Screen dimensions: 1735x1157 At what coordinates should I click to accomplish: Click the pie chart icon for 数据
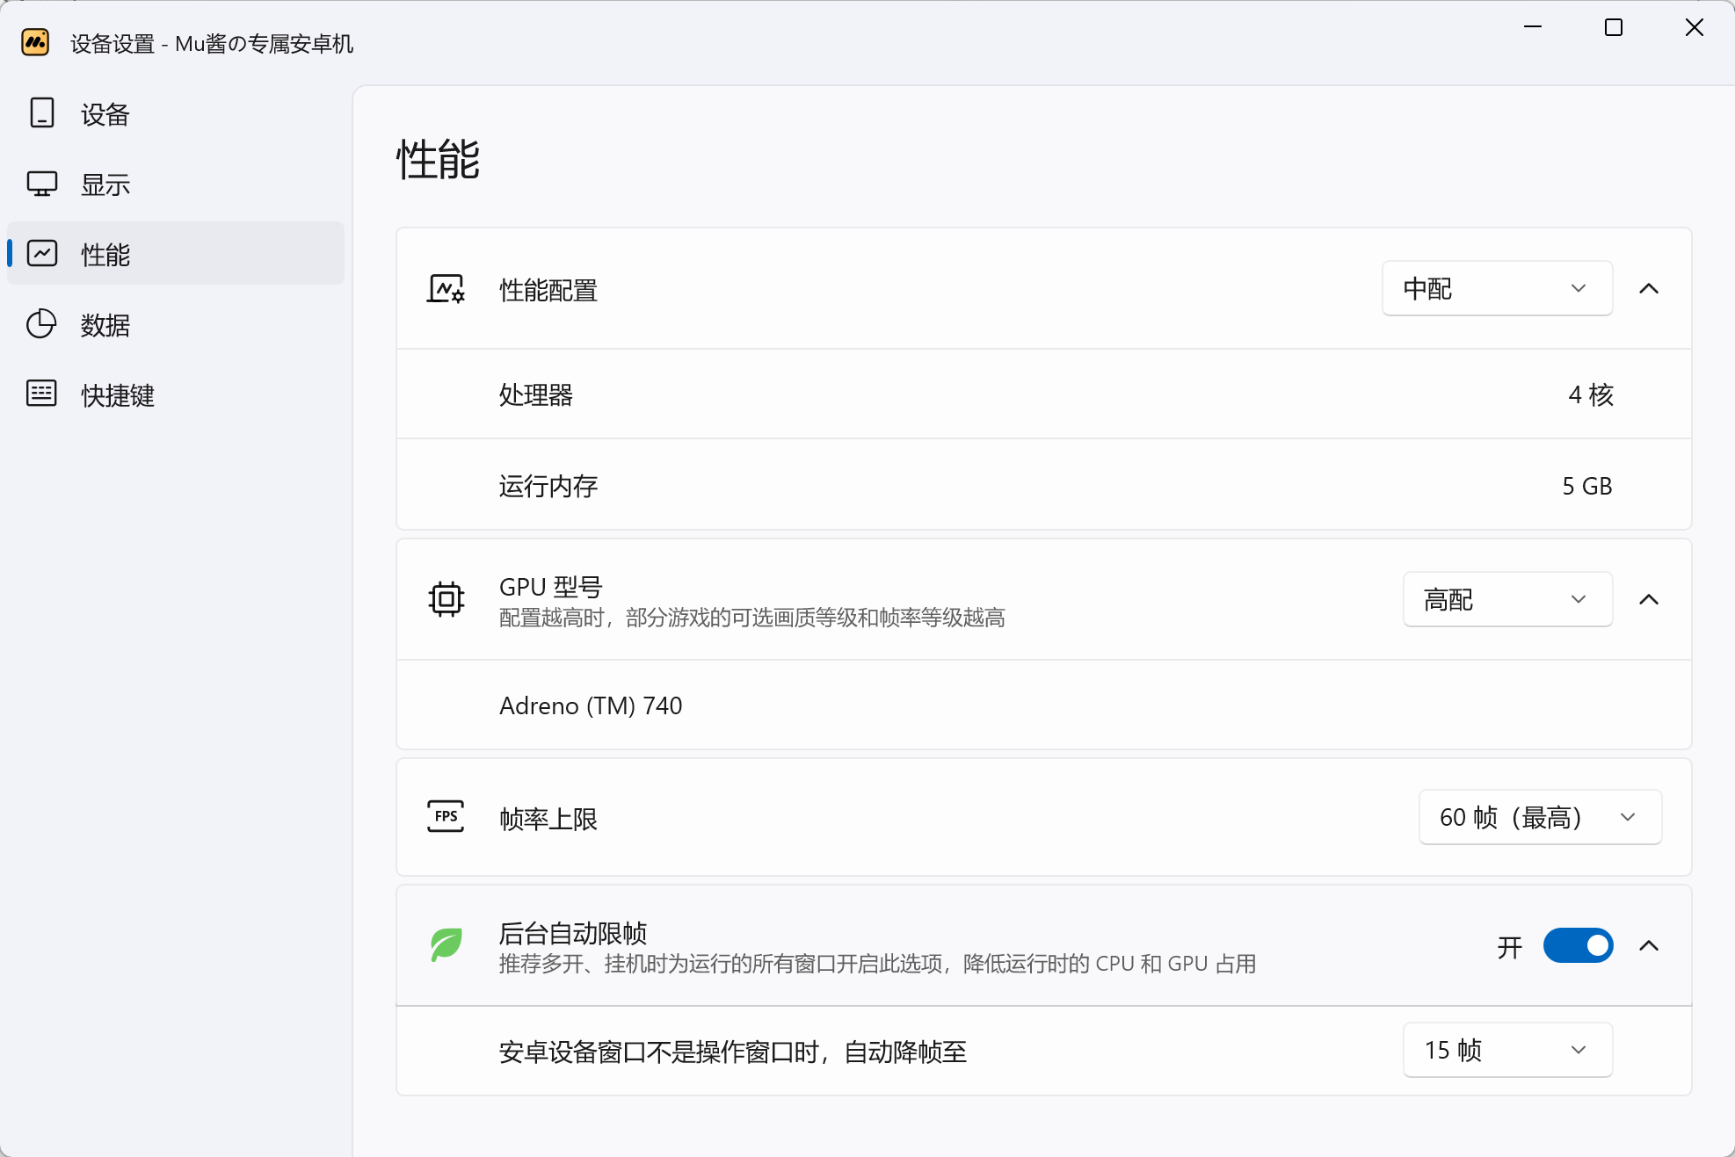click(41, 324)
